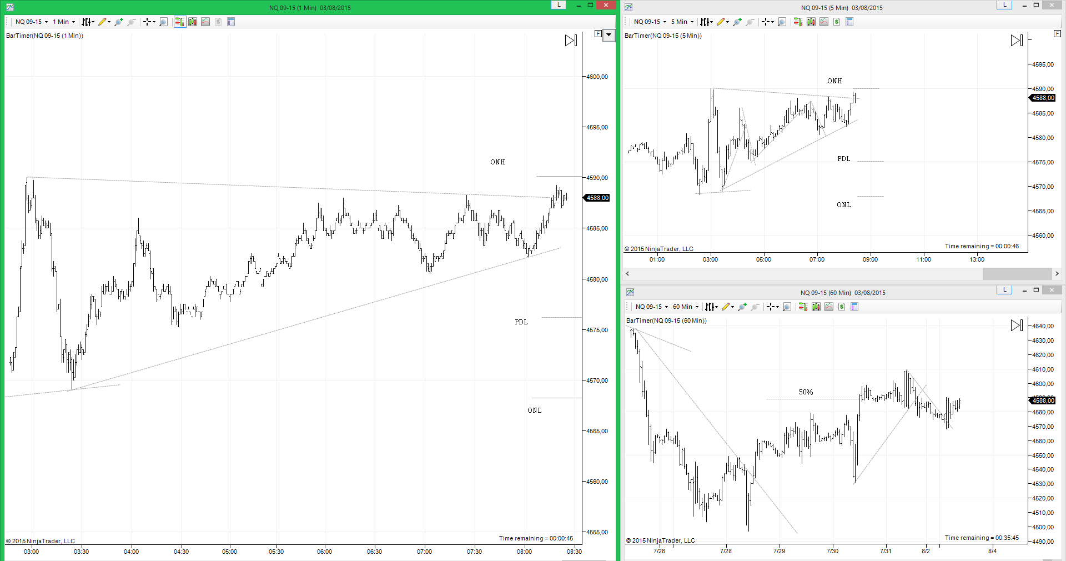Click right arrow of 5 Min horizontal scrollbar
This screenshot has width=1066, height=561.
pos(1057,273)
